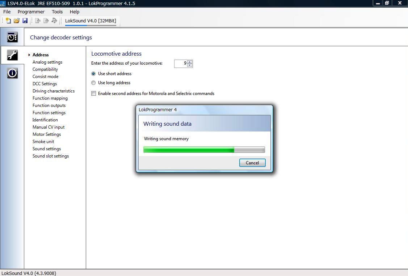Click the LokProgrammer 4 dialog title
Image resolution: width=408 pixels, height=276 pixels.
(158, 109)
